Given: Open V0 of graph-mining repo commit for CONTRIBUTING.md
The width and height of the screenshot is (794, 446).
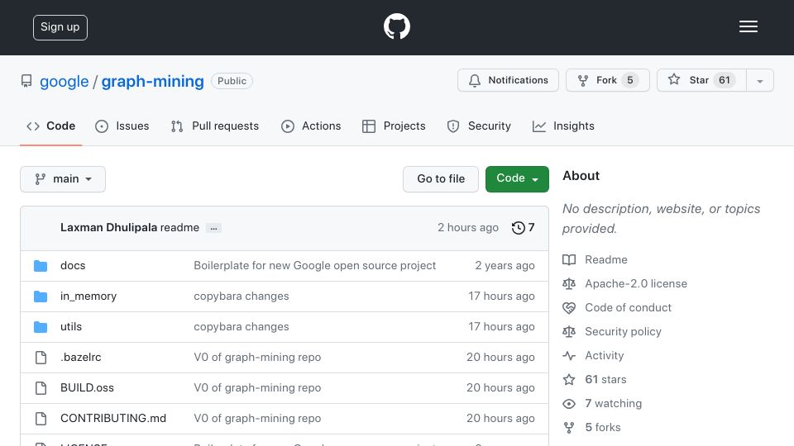Looking at the screenshot, I should pos(257,418).
